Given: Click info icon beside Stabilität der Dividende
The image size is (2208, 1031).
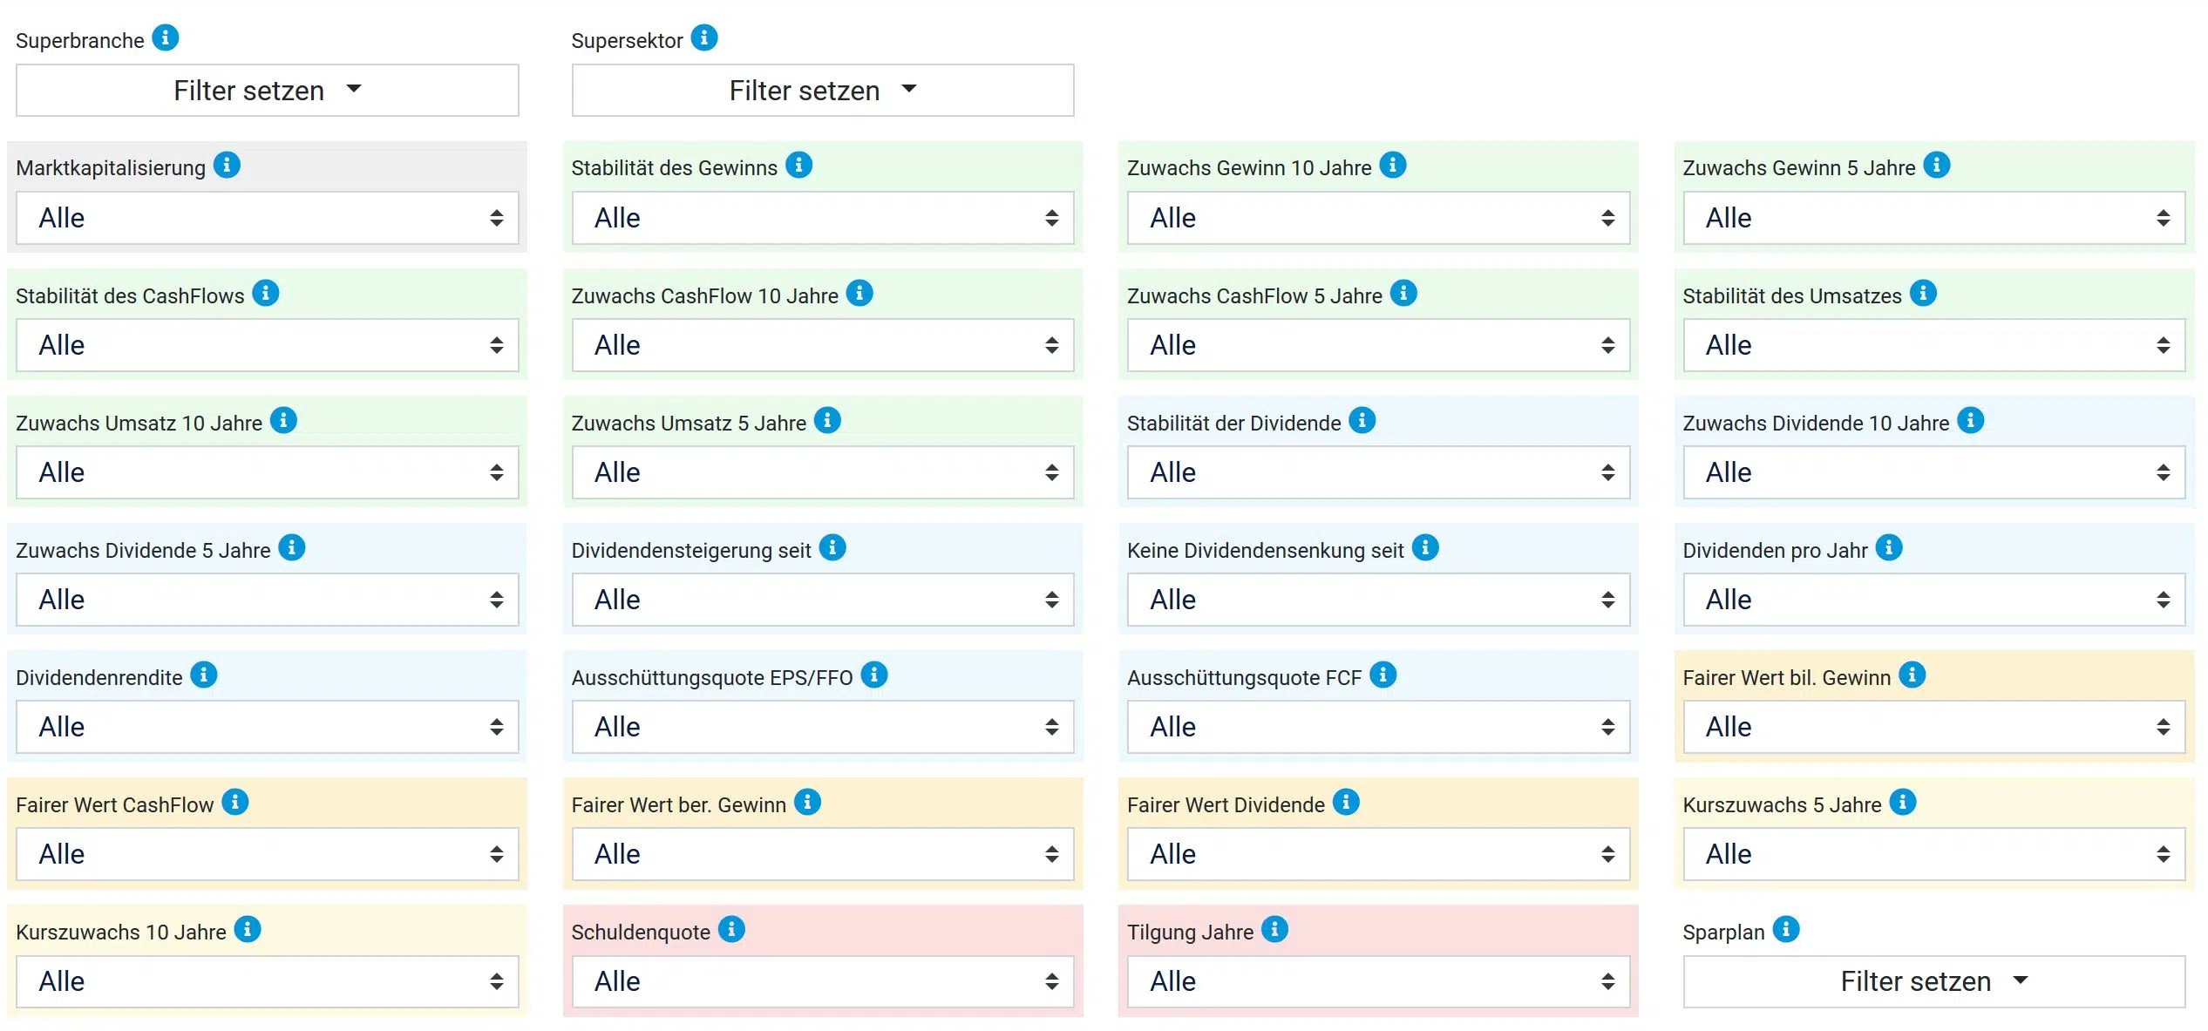Looking at the screenshot, I should tap(1362, 421).
